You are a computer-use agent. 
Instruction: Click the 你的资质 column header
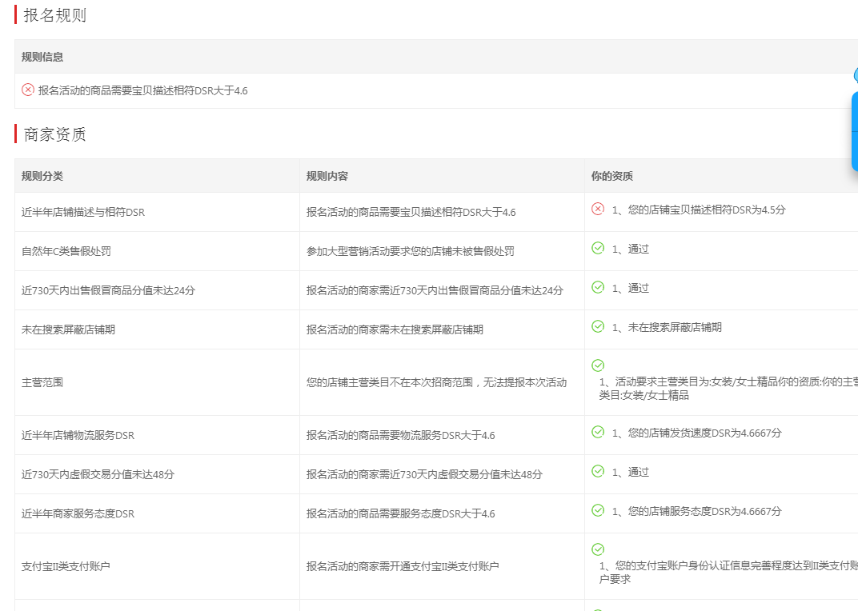(x=612, y=176)
